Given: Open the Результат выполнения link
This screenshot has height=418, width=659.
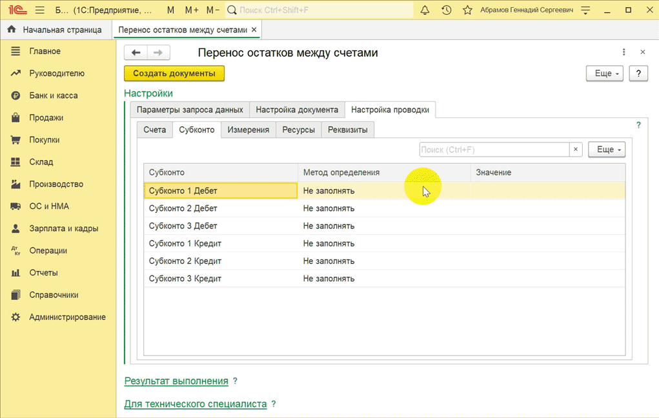Looking at the screenshot, I should tap(176, 381).
